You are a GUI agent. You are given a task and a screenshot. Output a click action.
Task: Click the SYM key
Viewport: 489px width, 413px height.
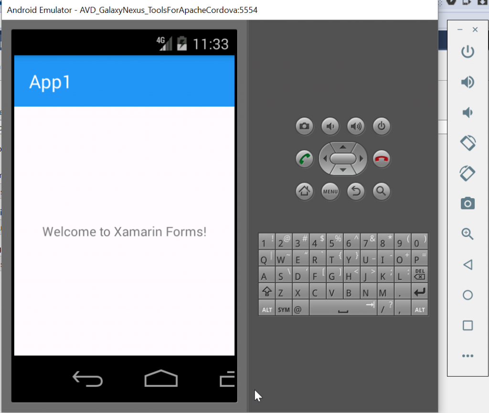[284, 308]
